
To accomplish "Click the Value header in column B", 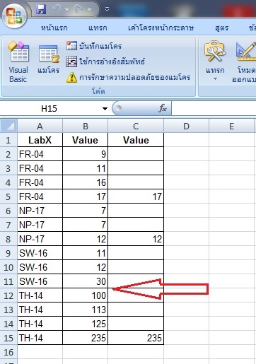I will (85, 140).
